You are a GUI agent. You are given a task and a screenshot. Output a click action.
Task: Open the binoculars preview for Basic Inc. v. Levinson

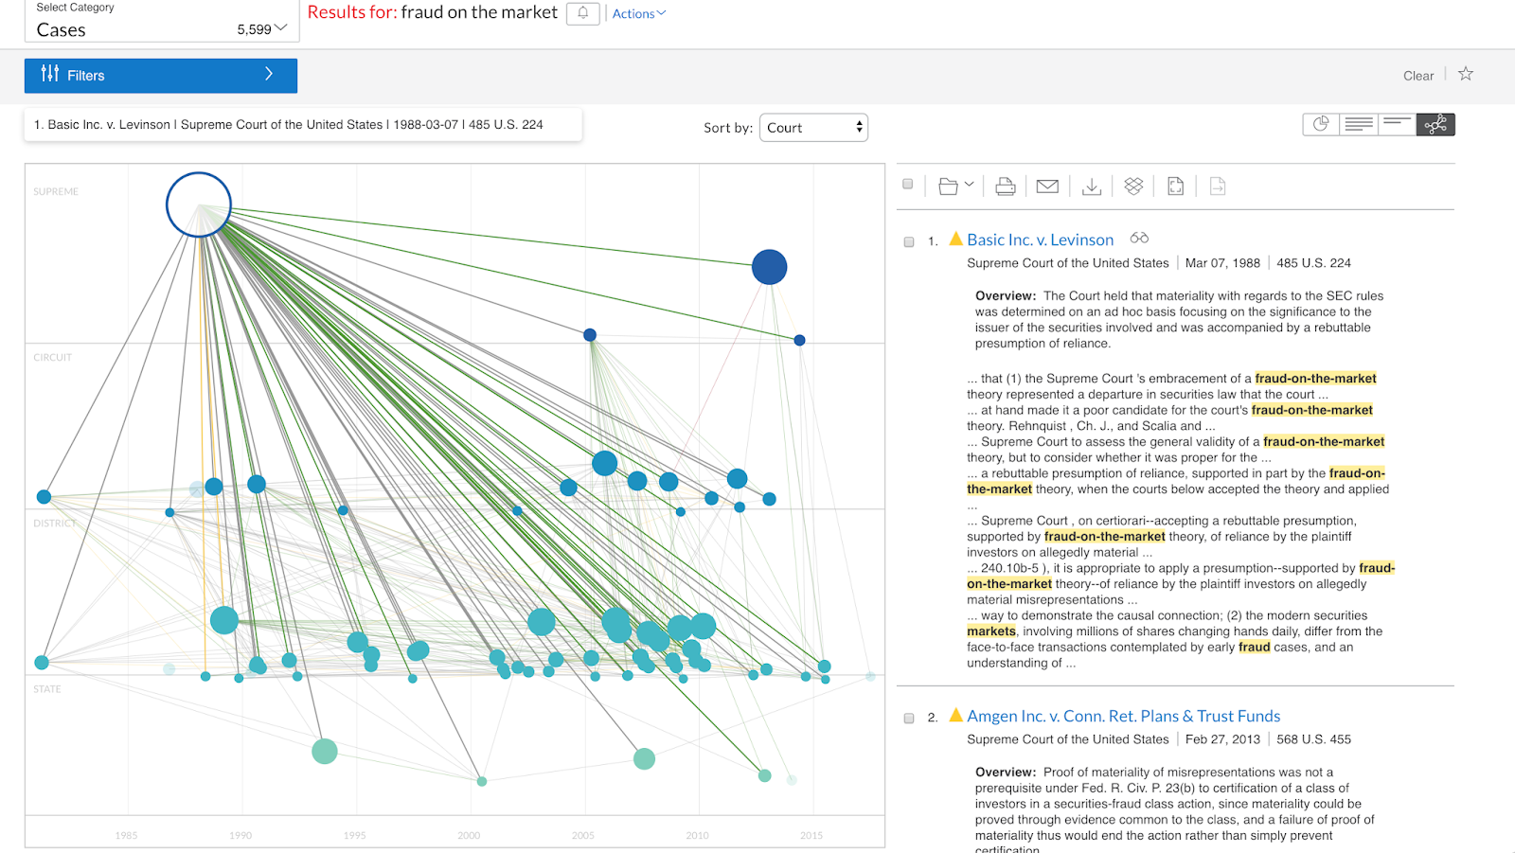[1139, 239]
